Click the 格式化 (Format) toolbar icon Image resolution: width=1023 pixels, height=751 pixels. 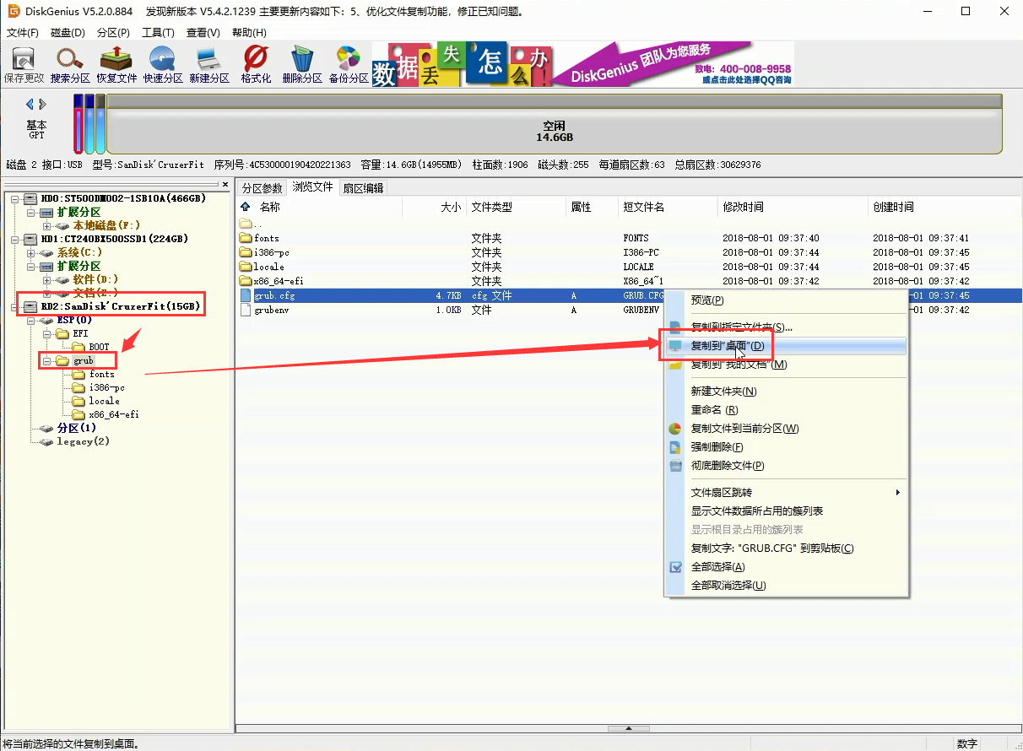pyautogui.click(x=256, y=65)
